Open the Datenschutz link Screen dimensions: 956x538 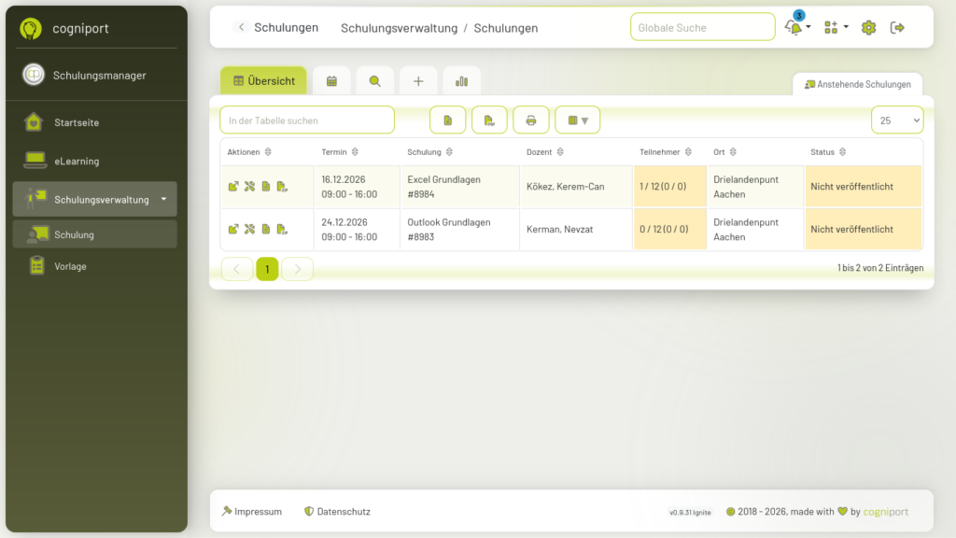coord(337,511)
